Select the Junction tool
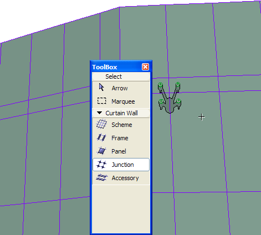 coord(121,165)
